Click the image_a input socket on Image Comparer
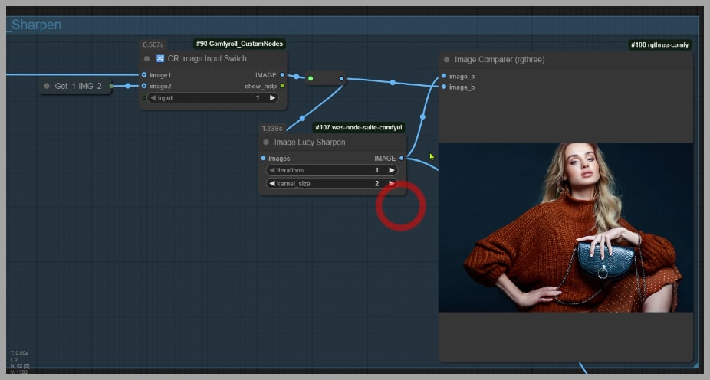This screenshot has height=380, width=710. (x=444, y=76)
